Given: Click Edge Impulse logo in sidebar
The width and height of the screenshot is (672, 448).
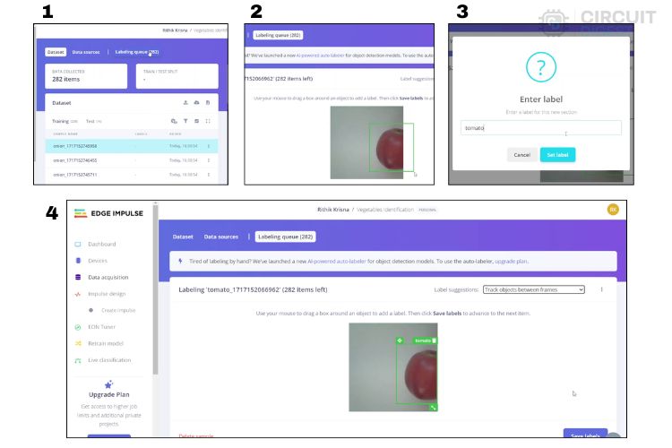Looking at the screenshot, I should pos(108,213).
